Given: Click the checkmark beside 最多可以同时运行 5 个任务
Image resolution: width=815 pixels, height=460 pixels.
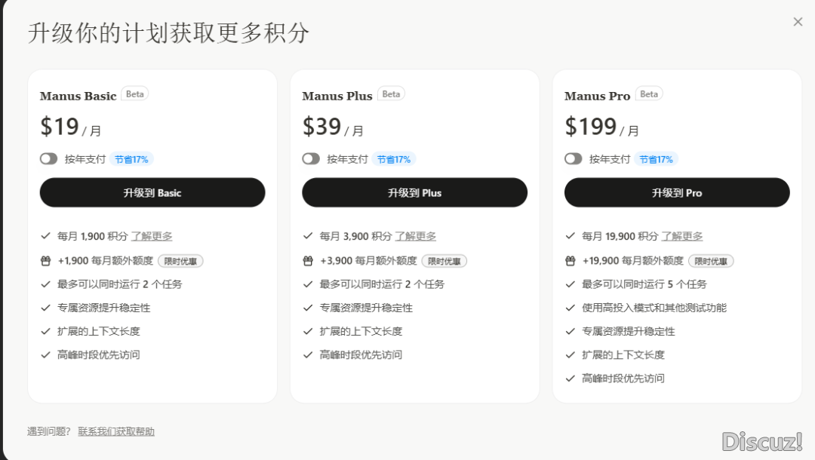Looking at the screenshot, I should pyautogui.click(x=570, y=284).
